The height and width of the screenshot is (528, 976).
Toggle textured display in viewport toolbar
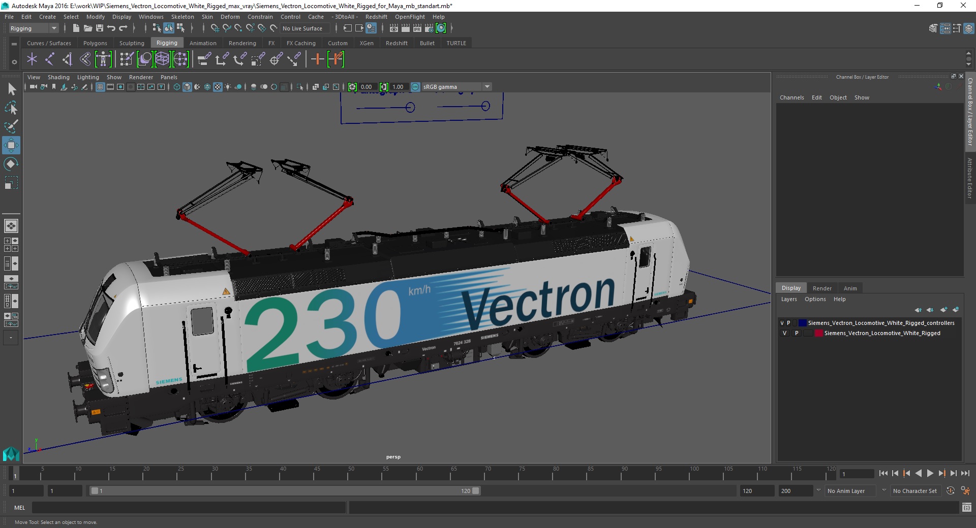[218, 87]
